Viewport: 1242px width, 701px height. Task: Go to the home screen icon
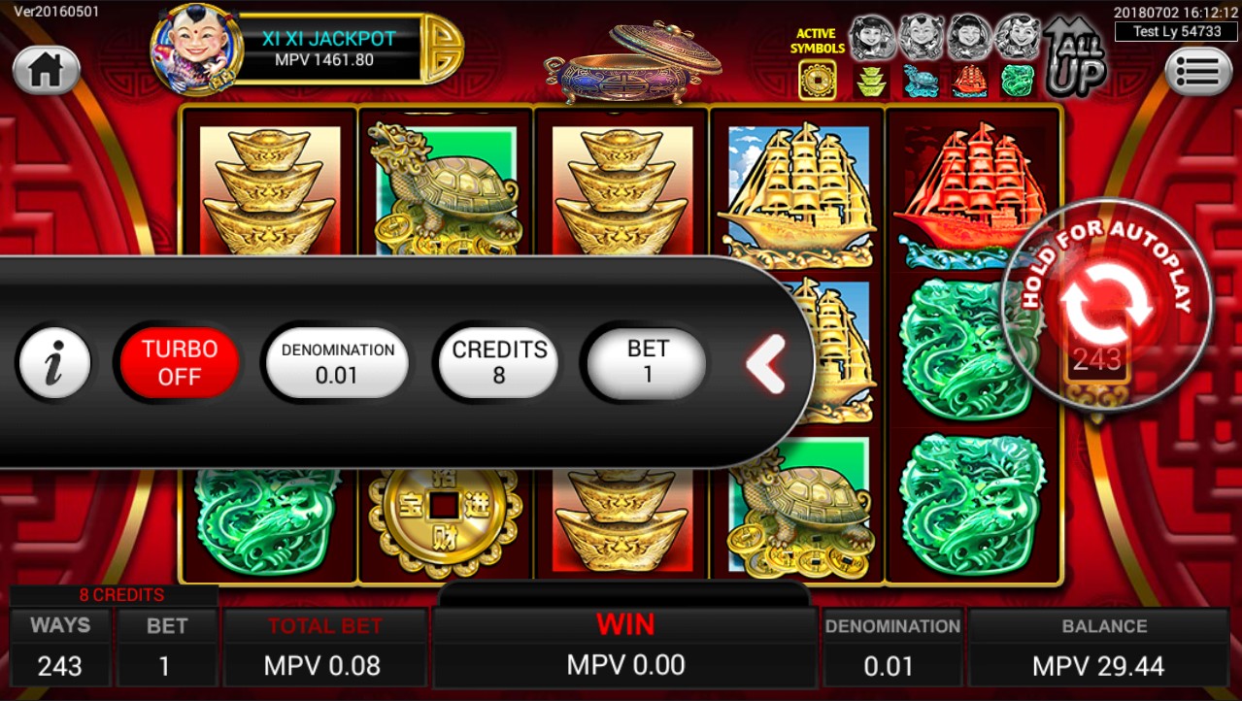pyautogui.click(x=46, y=70)
